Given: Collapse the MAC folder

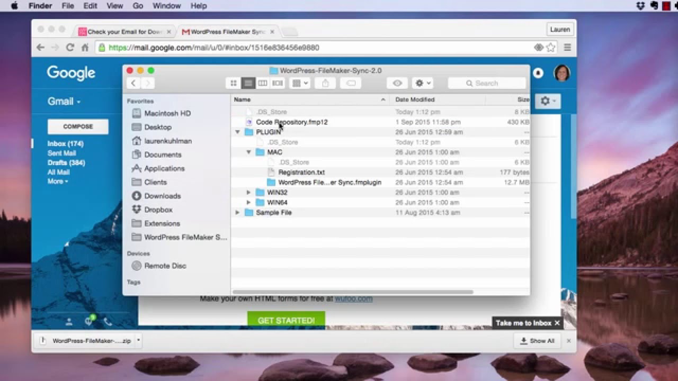Looking at the screenshot, I should point(249,152).
